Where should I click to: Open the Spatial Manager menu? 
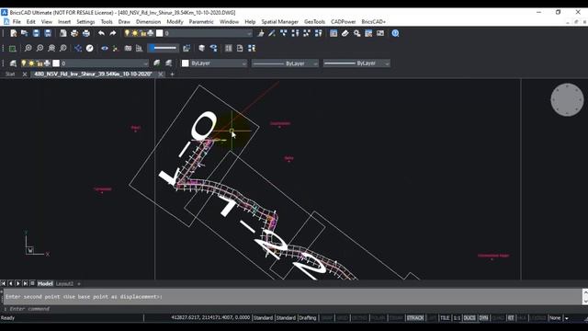(x=279, y=22)
